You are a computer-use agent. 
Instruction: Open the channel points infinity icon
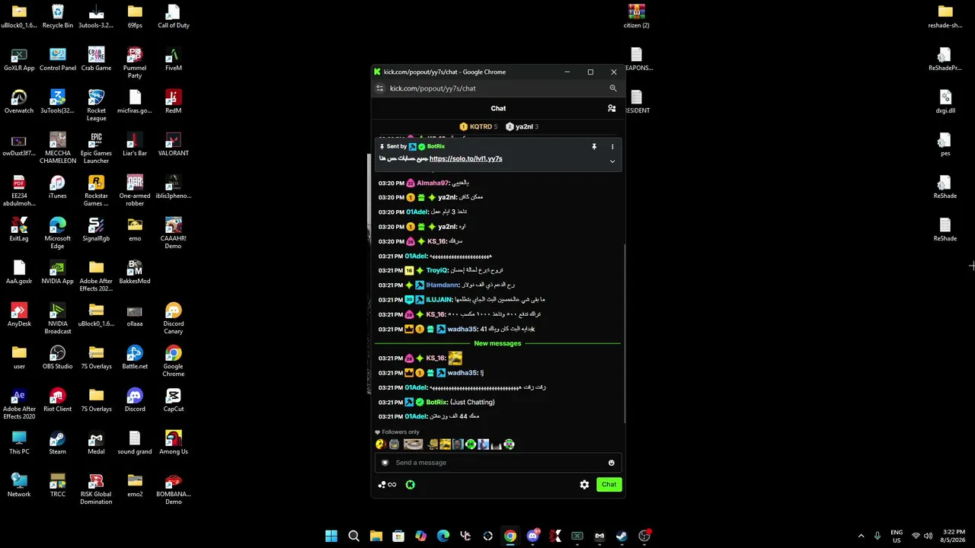(x=387, y=484)
